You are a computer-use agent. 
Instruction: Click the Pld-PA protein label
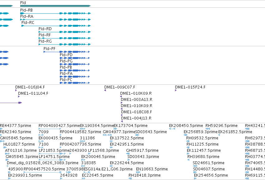click(x=66, y=74)
